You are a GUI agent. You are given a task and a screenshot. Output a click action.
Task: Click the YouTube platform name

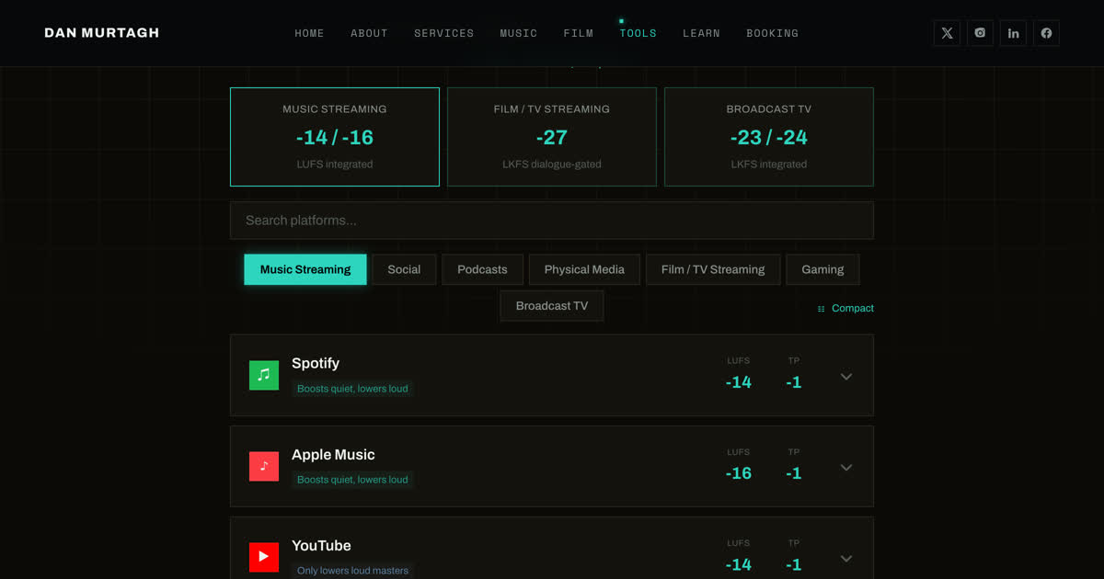(x=321, y=545)
